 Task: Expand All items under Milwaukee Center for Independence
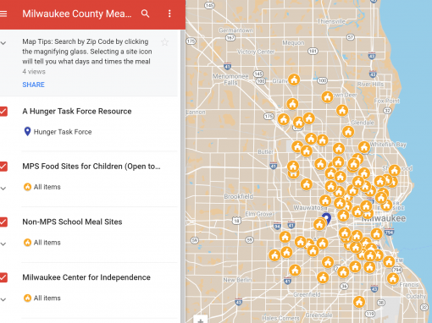coord(3,299)
